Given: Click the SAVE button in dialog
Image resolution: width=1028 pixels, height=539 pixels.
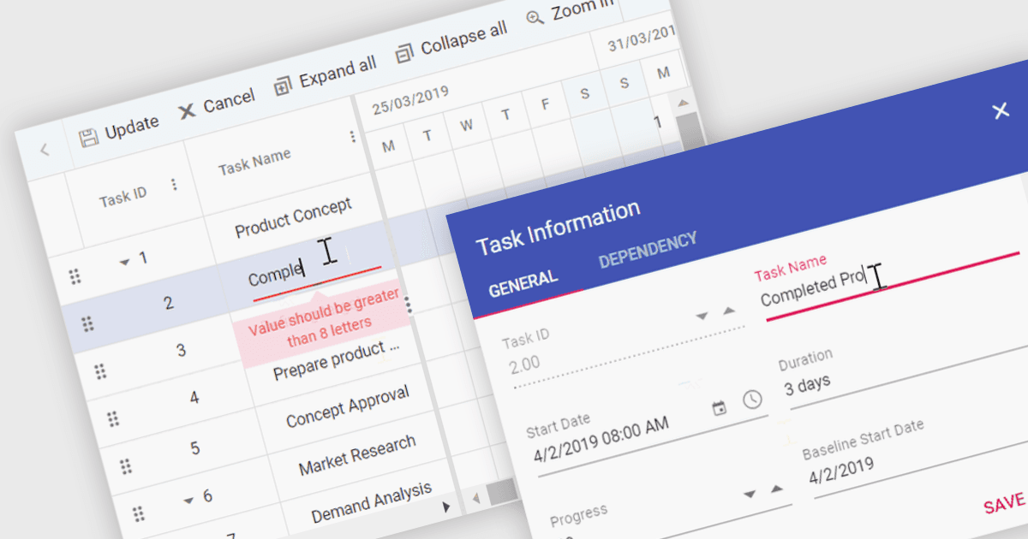Looking at the screenshot, I should click(1005, 503).
